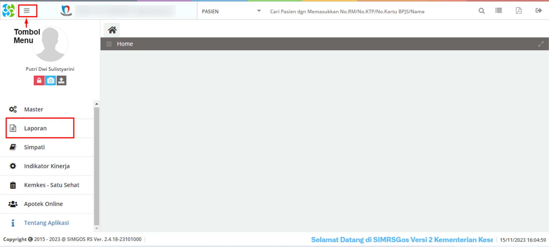The height and width of the screenshot is (247, 549).
Task: Click the Apotek Online people icon
Action: (x=13, y=204)
